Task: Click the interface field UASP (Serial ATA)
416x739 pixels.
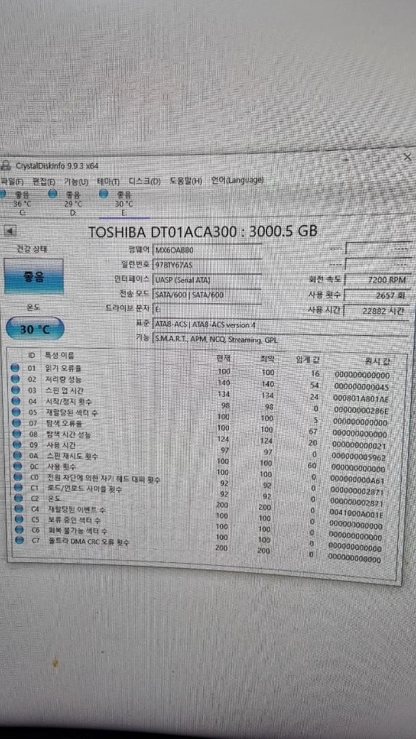Action: tap(207, 279)
